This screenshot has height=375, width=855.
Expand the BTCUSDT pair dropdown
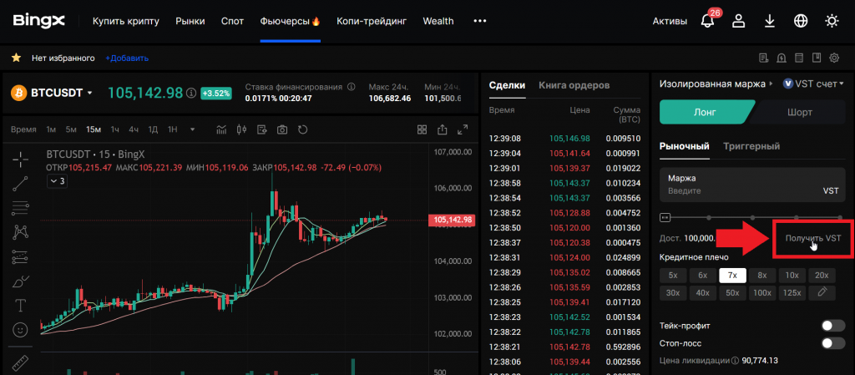click(x=89, y=93)
